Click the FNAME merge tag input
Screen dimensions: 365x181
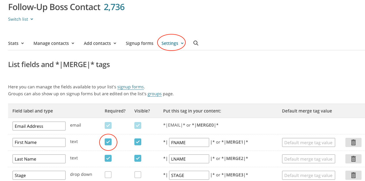tap(189, 142)
